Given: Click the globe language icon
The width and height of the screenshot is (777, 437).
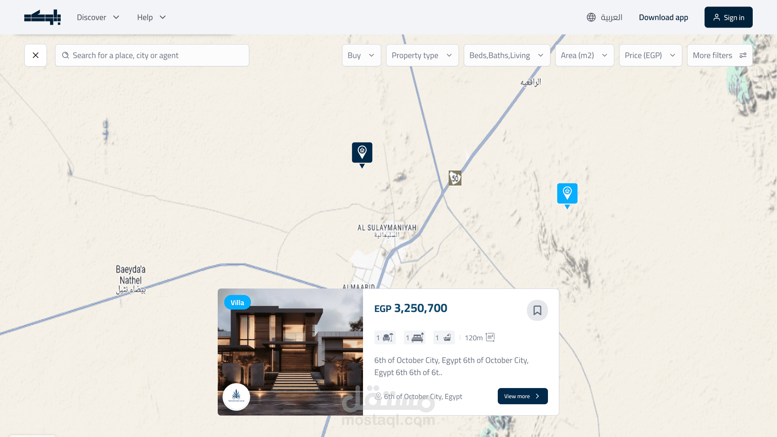Looking at the screenshot, I should coord(591,17).
